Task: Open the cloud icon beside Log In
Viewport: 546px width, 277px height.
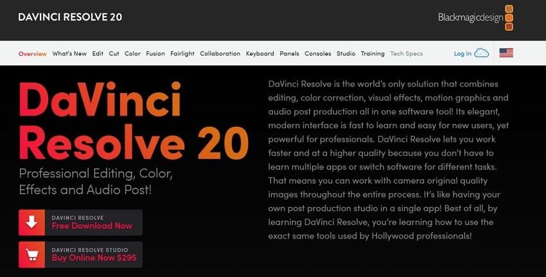Action: (x=482, y=53)
